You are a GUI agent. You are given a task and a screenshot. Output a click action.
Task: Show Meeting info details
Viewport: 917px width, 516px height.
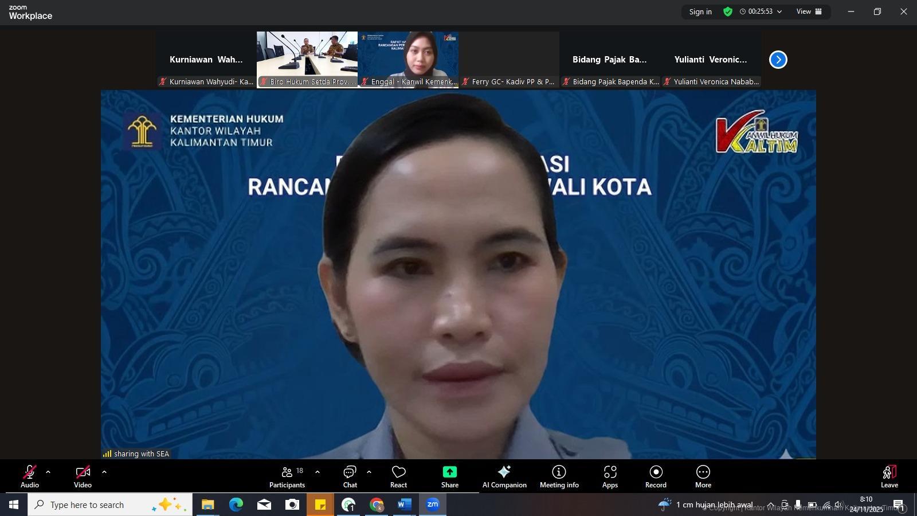(x=559, y=476)
